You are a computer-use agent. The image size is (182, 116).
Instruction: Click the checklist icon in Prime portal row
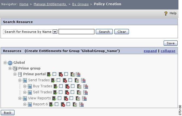(73, 74)
